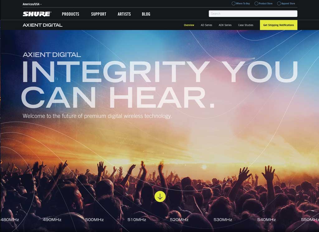Click the Shure logo
This screenshot has width=319, height=232.
37,14
